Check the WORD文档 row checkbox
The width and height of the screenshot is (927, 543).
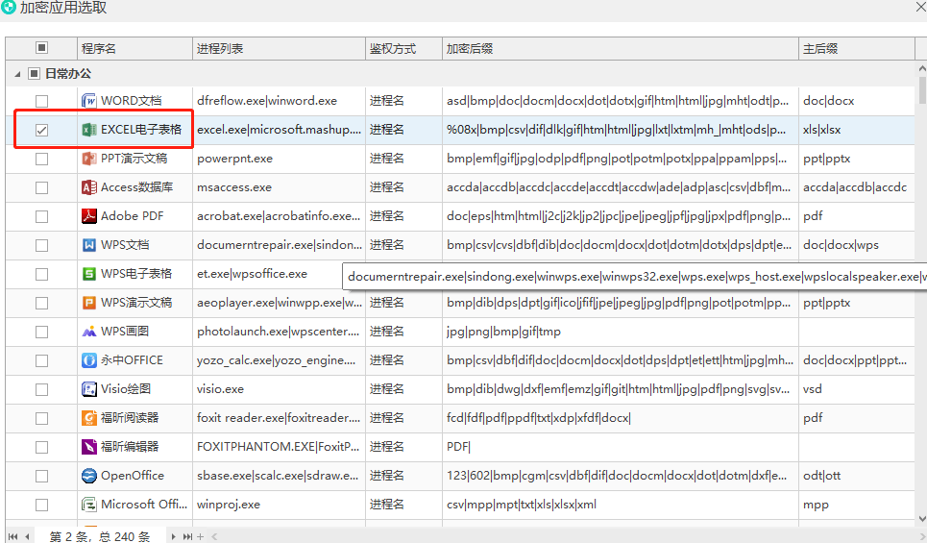(x=41, y=101)
